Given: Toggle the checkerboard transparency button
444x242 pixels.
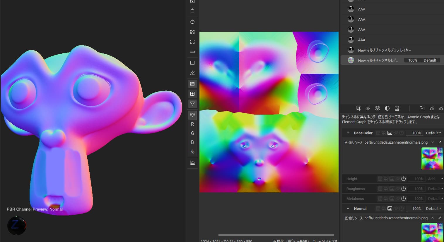Looking at the screenshot, I should pyautogui.click(x=192, y=84).
